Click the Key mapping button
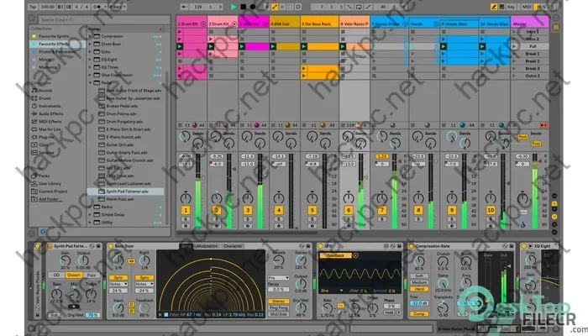 pos(512,6)
